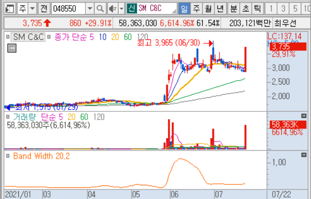Expand the speaker options dropdown arrow

pyautogui.click(x=121, y=9)
